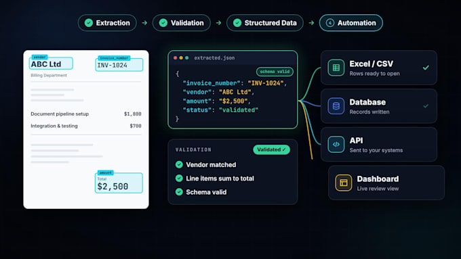The image size is (461, 259).
Task: Click the Line items sum to total text
Action: click(x=220, y=179)
